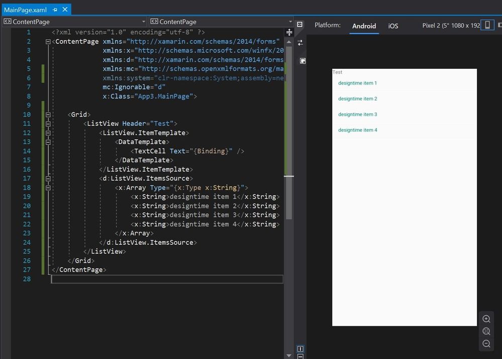Switch to vertical split layout
The height and width of the screenshot is (359, 502).
pos(300,348)
